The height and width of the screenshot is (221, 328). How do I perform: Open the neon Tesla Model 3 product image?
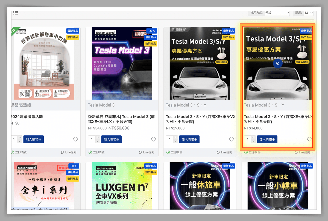[x=122, y=63]
